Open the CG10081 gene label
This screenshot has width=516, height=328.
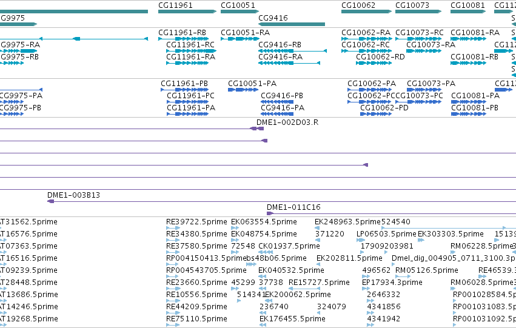pyautogui.click(x=467, y=5)
